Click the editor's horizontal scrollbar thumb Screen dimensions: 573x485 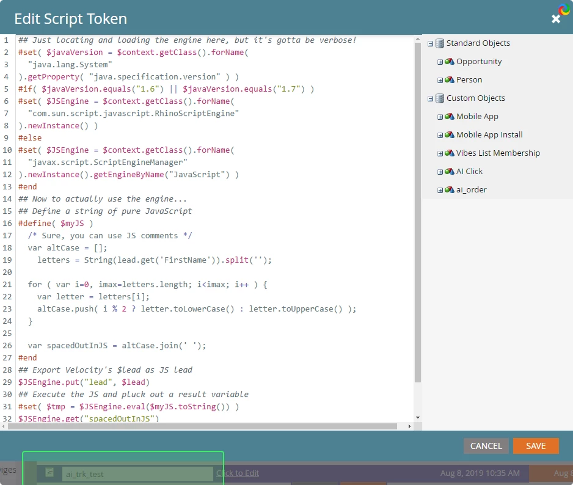pos(202,426)
